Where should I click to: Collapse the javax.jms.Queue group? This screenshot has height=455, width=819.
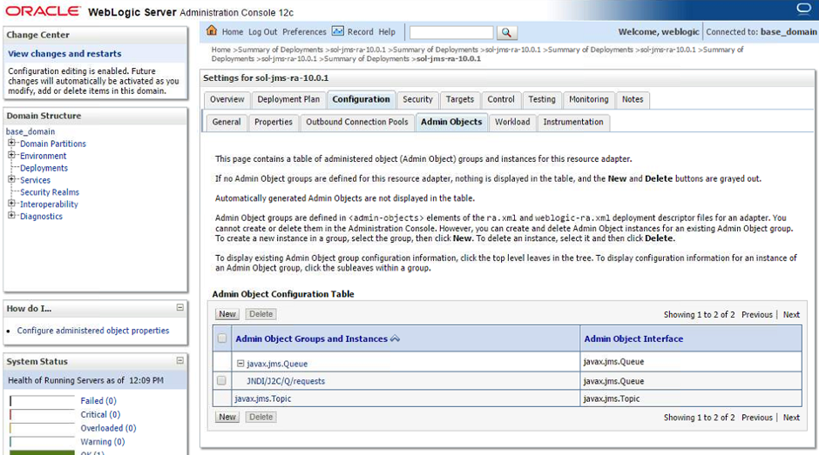coord(240,364)
